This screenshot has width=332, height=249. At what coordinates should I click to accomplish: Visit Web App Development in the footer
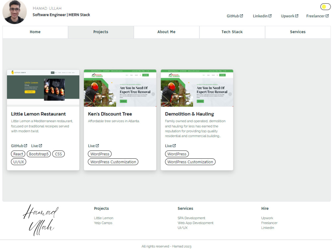(196, 223)
